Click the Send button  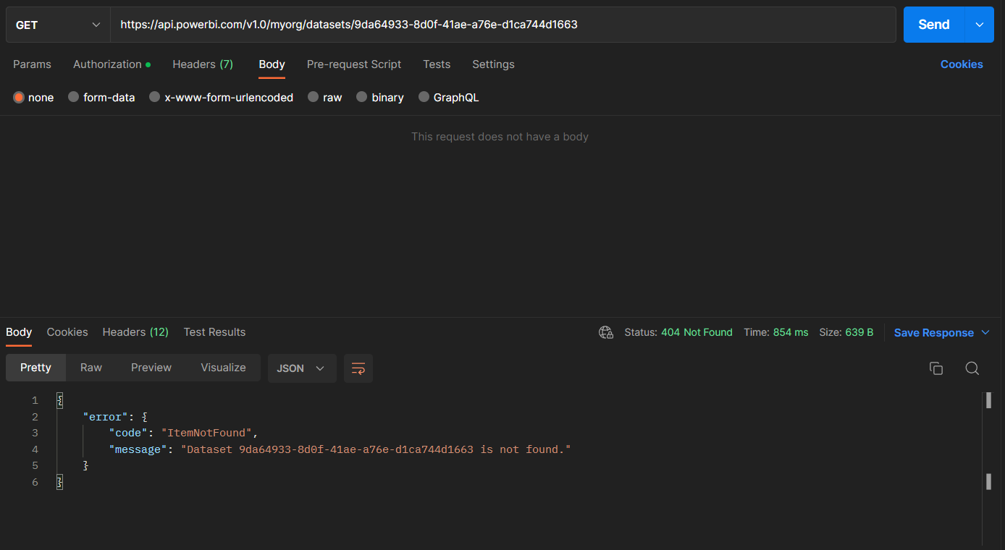click(934, 25)
